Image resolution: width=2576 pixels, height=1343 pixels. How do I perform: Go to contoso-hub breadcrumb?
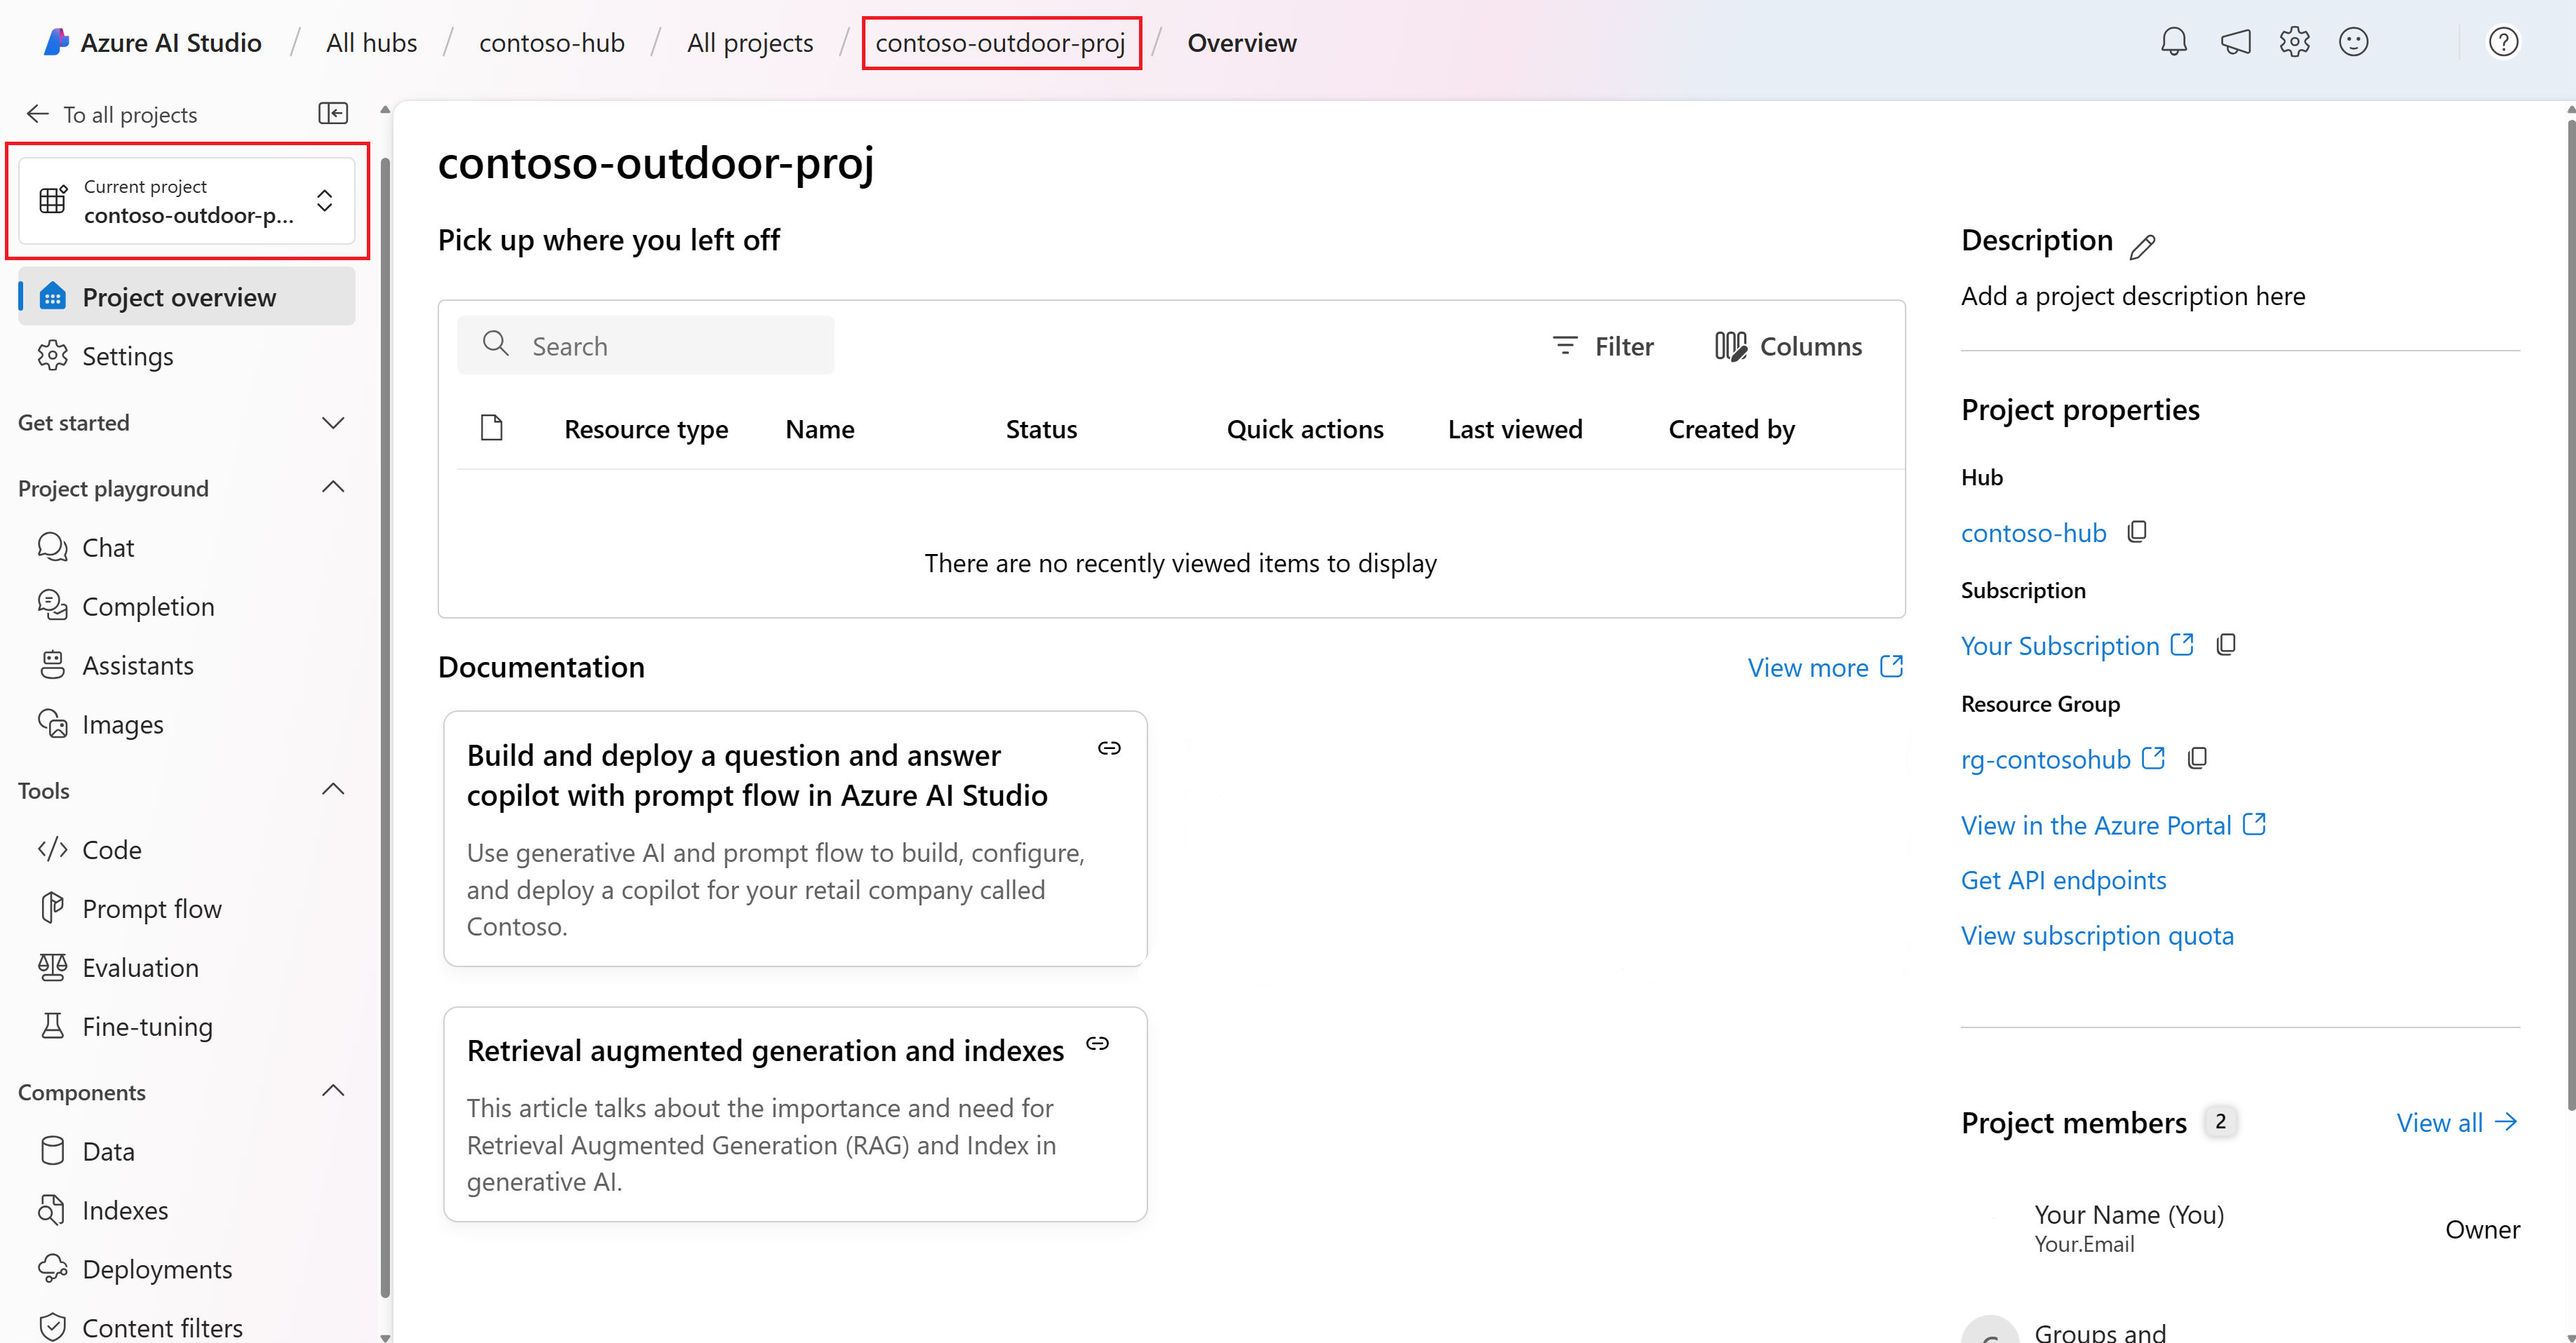pos(551,42)
